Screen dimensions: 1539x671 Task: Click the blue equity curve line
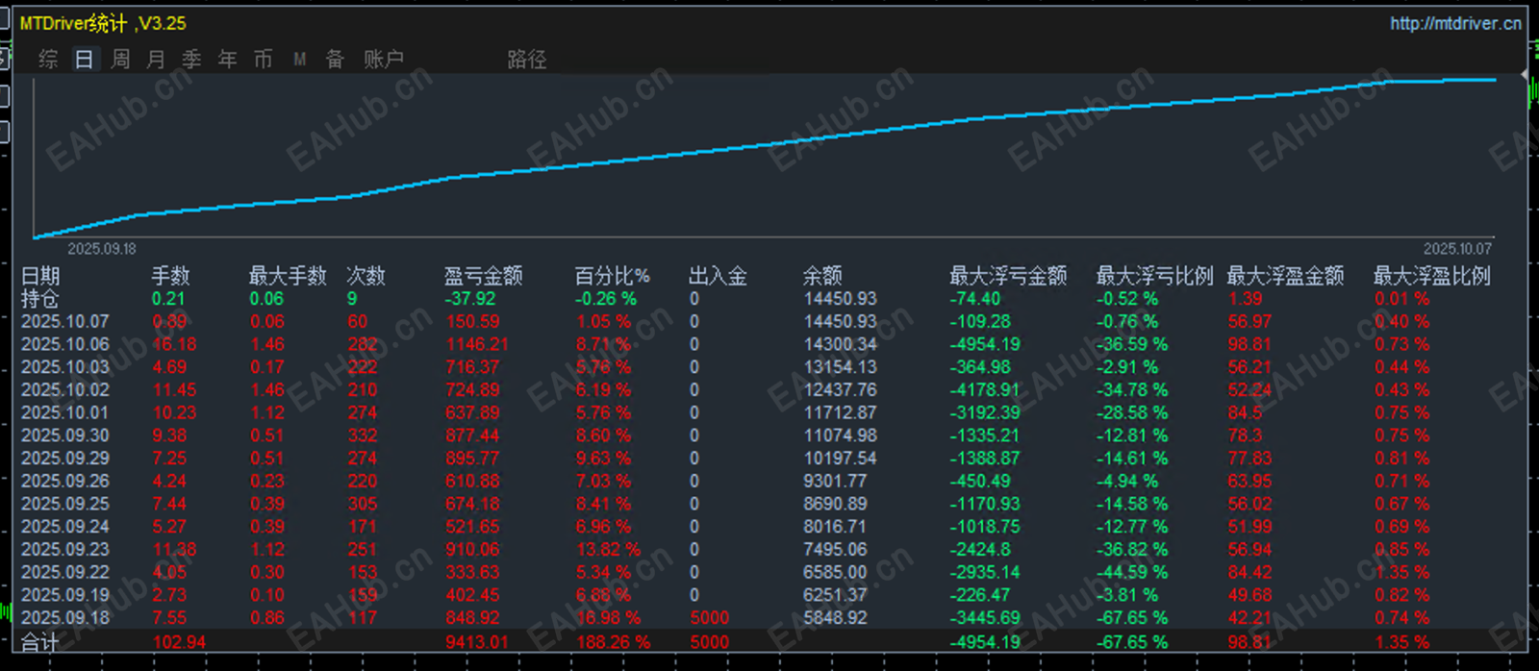point(765,147)
